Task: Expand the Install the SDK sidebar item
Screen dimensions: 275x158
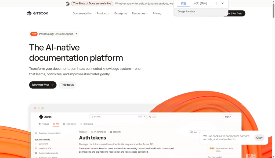Action: 70,148
